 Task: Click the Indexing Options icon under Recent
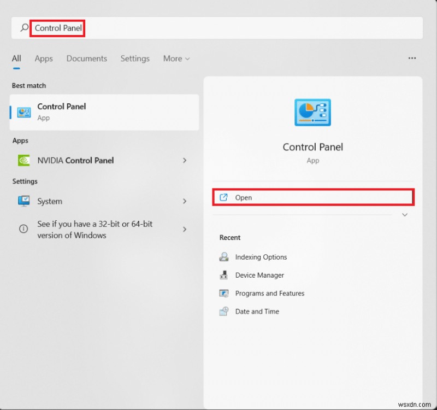coord(223,257)
